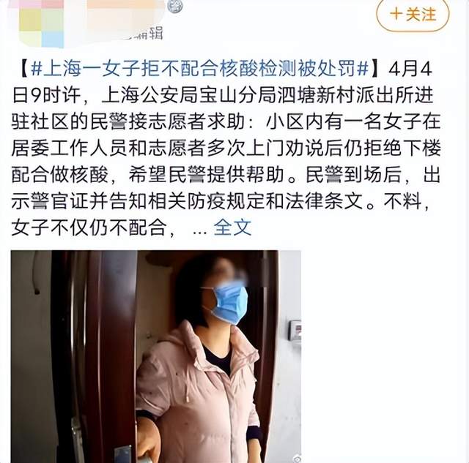Click the wall intercom panel in the photo

click(x=295, y=331)
